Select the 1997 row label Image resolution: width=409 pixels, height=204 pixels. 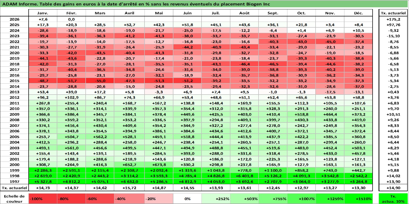[x=14, y=182]
